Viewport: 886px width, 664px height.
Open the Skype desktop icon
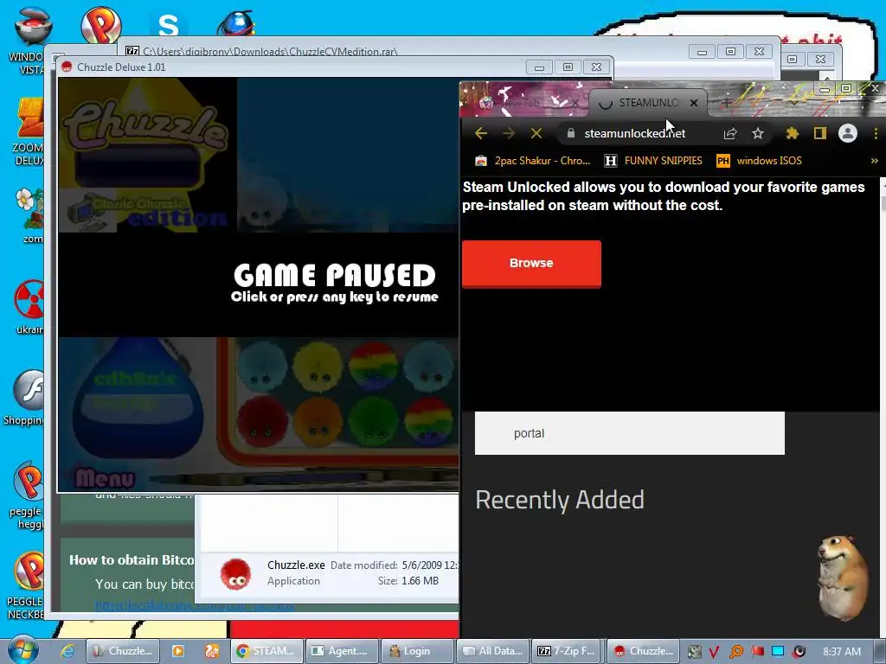pyautogui.click(x=169, y=25)
